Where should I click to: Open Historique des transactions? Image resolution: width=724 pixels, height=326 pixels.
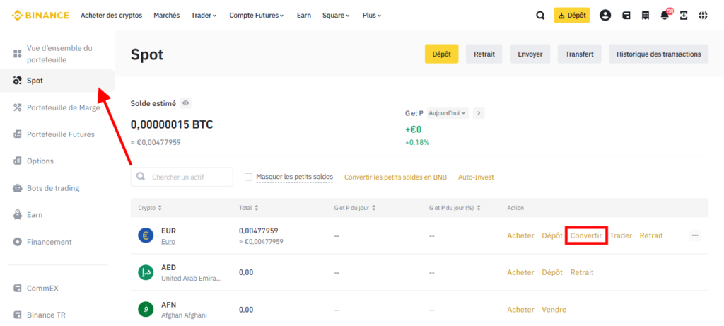click(x=658, y=54)
